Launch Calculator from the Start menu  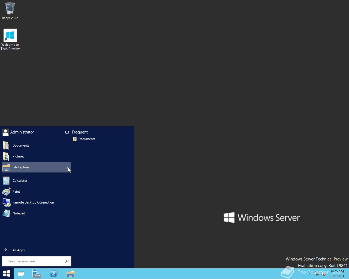point(36,181)
